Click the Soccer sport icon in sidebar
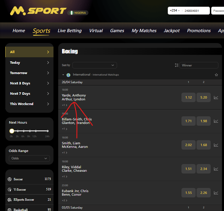This screenshot has width=224, height=211. (x=9, y=179)
